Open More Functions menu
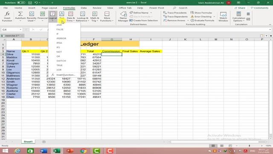Viewport: 273px width, 154px height. point(107,17)
